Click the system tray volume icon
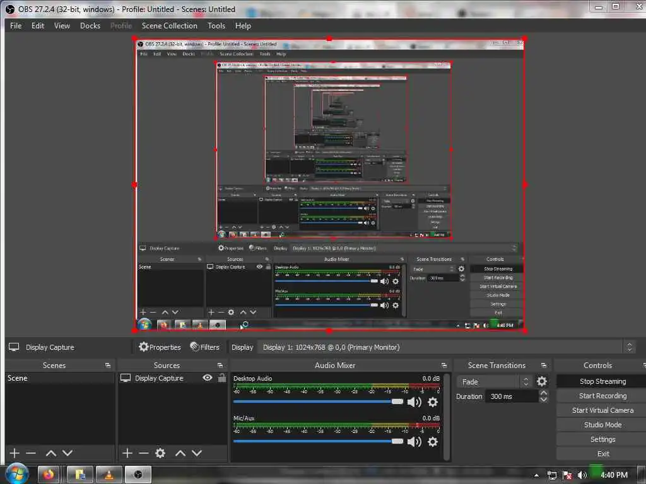This screenshot has height=484, width=646. pos(582,475)
